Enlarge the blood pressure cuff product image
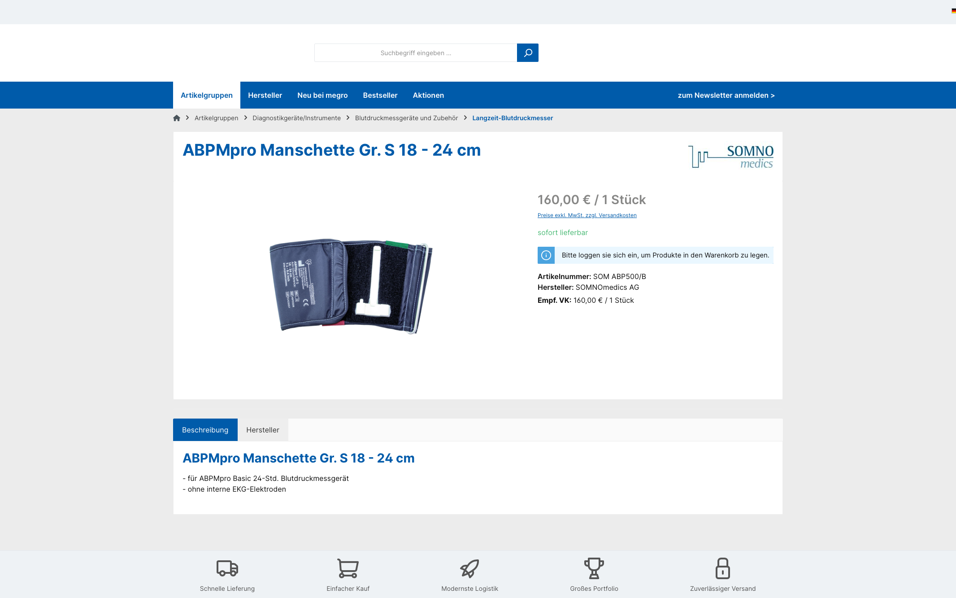956x598 pixels. pyautogui.click(x=351, y=286)
